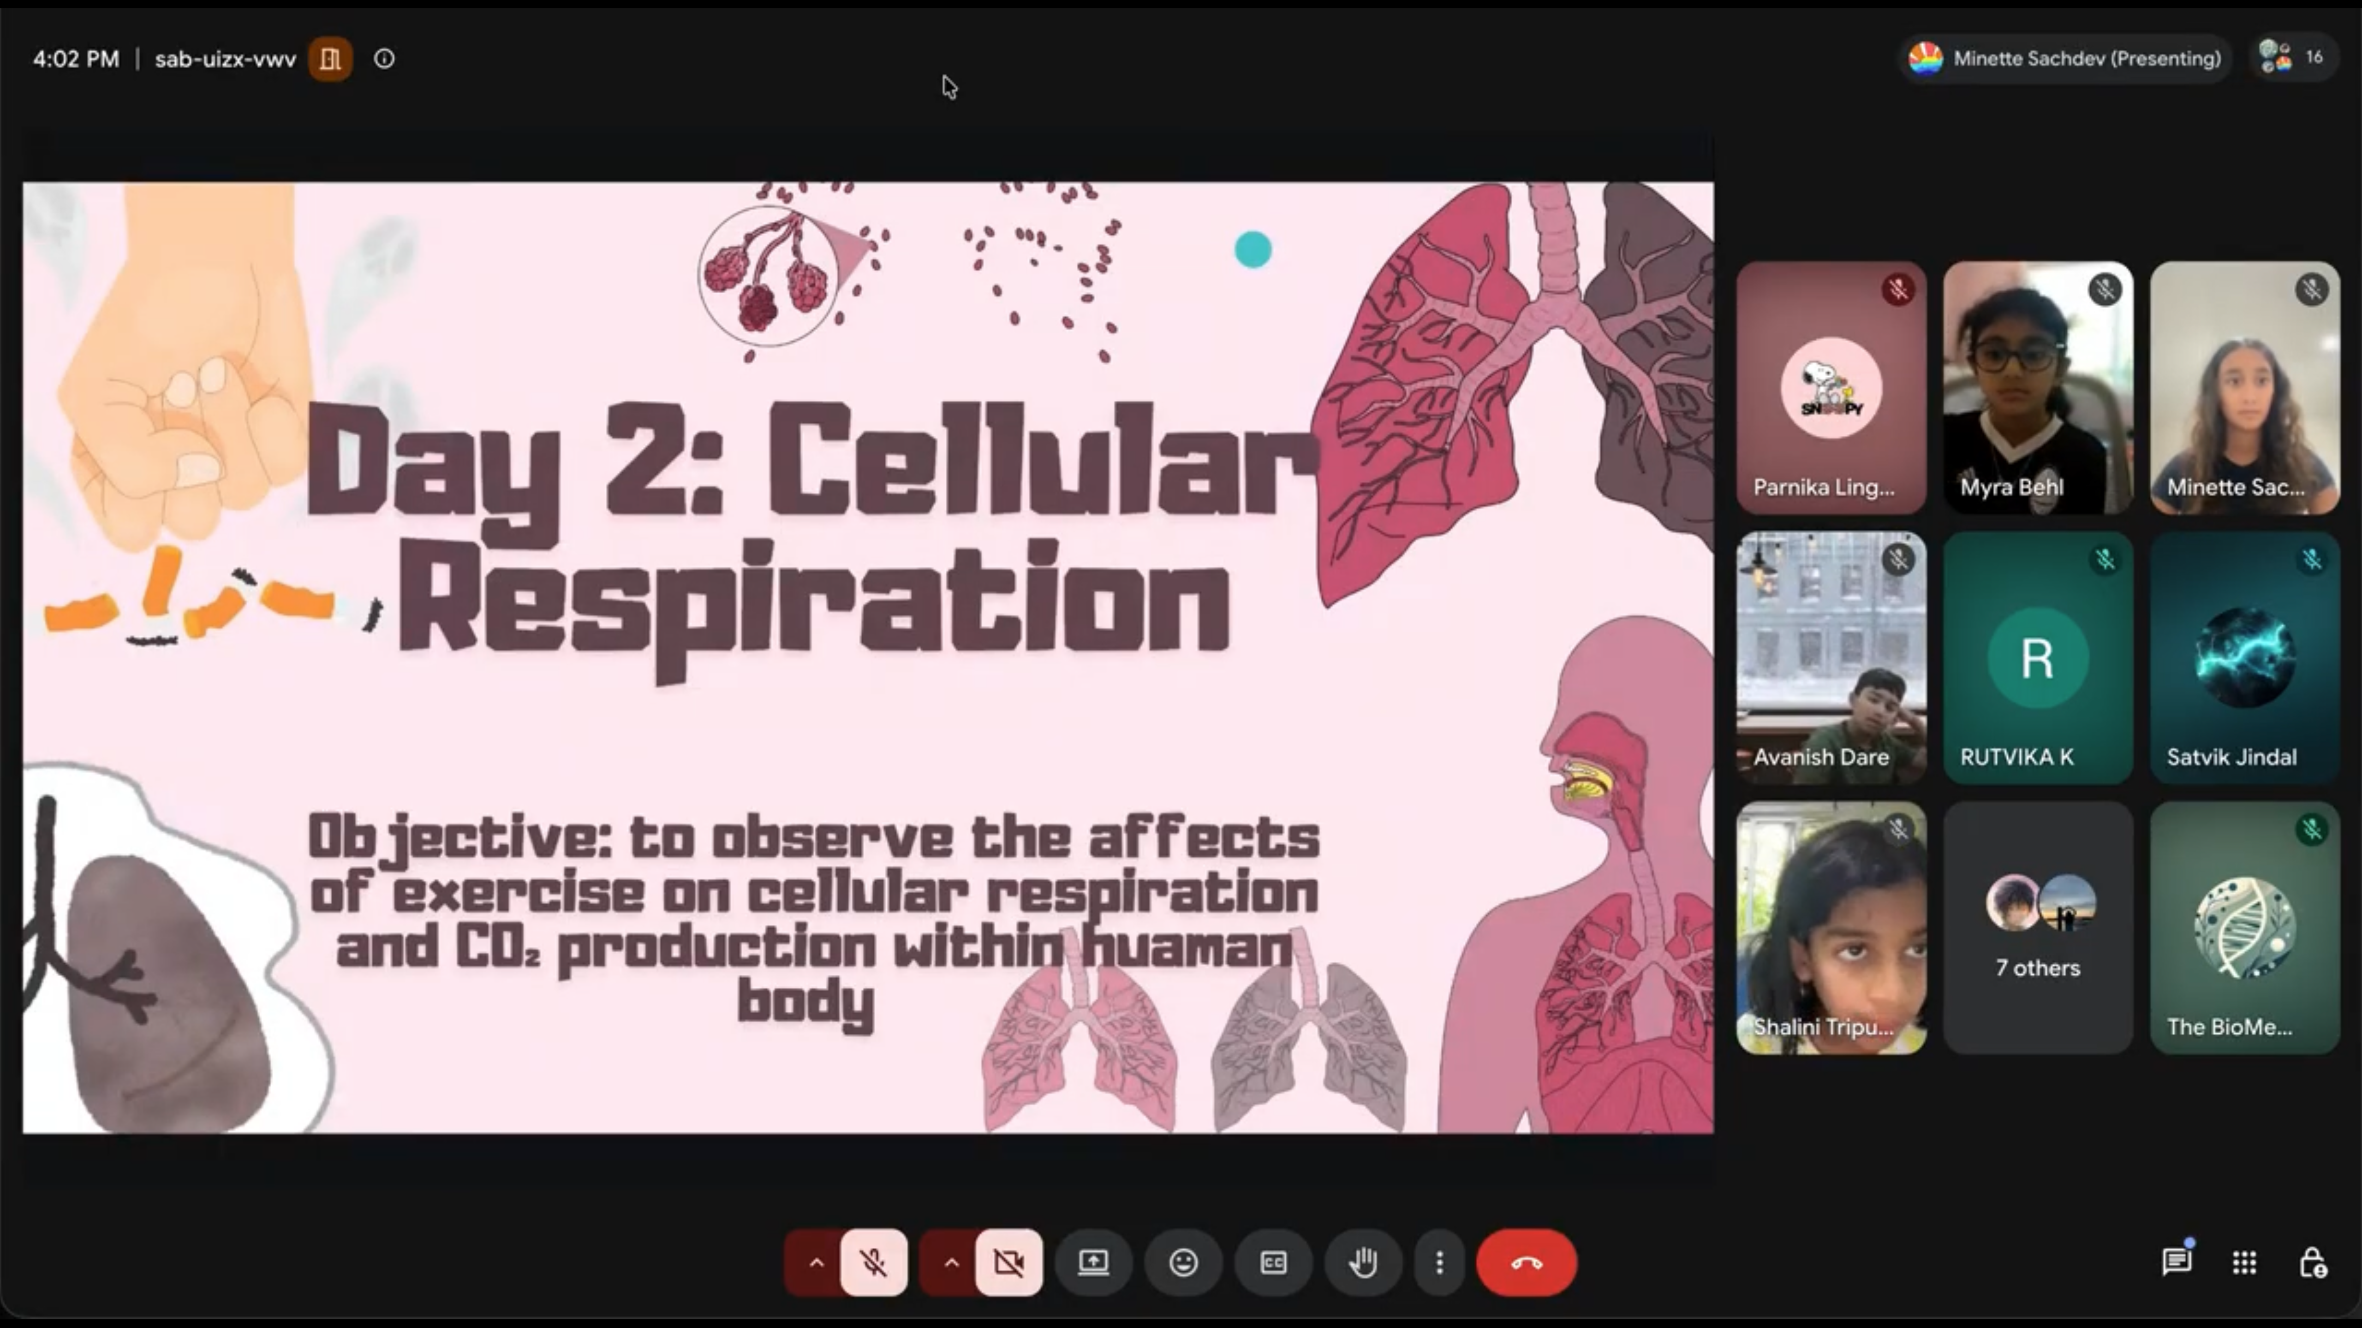The image size is (2362, 1328).
Task: Open more options three-dot menu
Action: [1439, 1262]
